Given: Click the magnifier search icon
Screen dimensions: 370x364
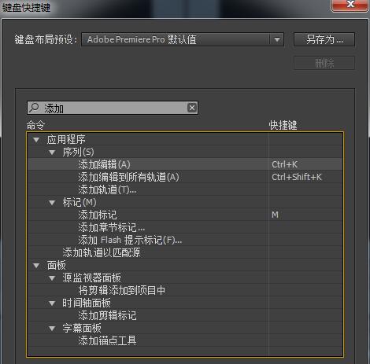Looking at the screenshot, I should (34, 108).
